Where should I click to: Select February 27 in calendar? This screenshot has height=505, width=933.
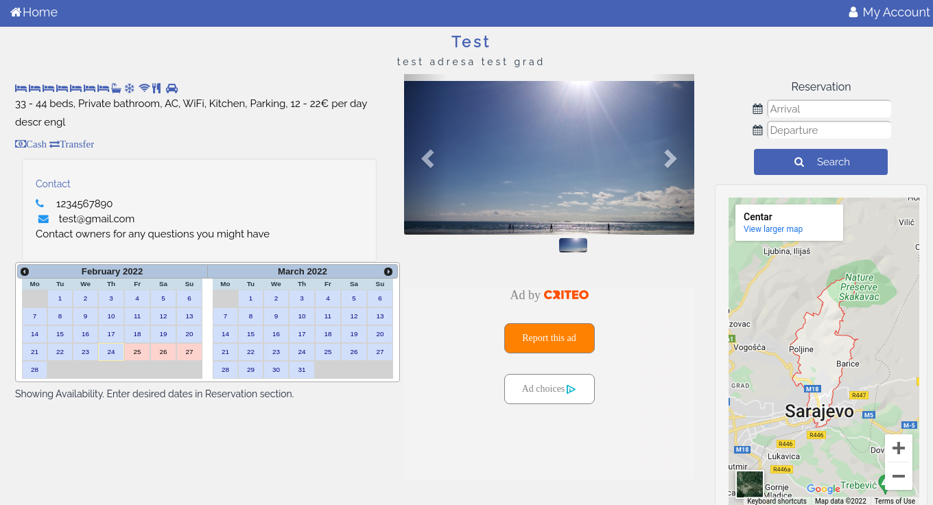pyautogui.click(x=189, y=352)
